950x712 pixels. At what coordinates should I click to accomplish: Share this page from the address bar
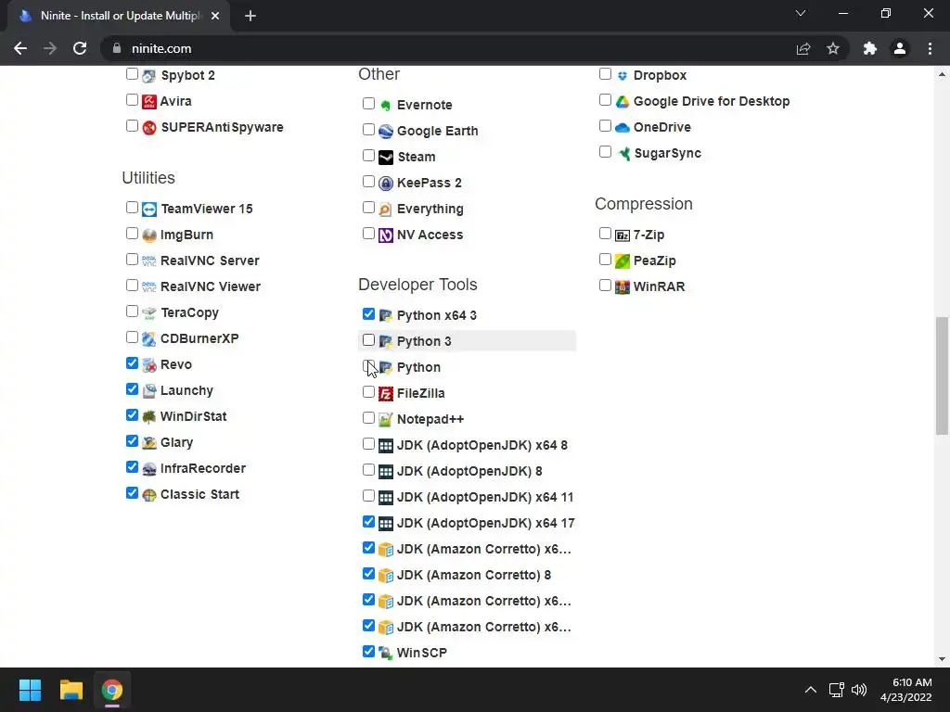pos(803,48)
